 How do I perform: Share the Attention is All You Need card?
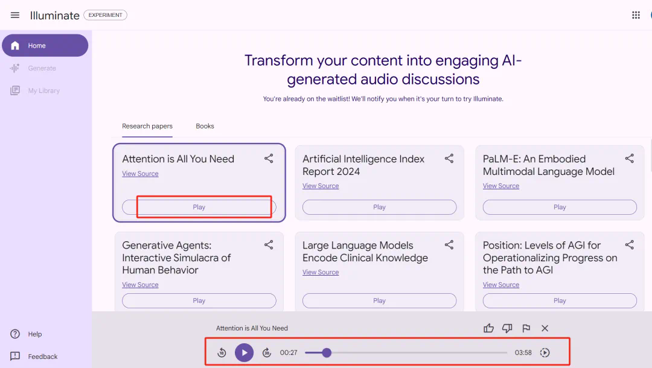tap(269, 159)
